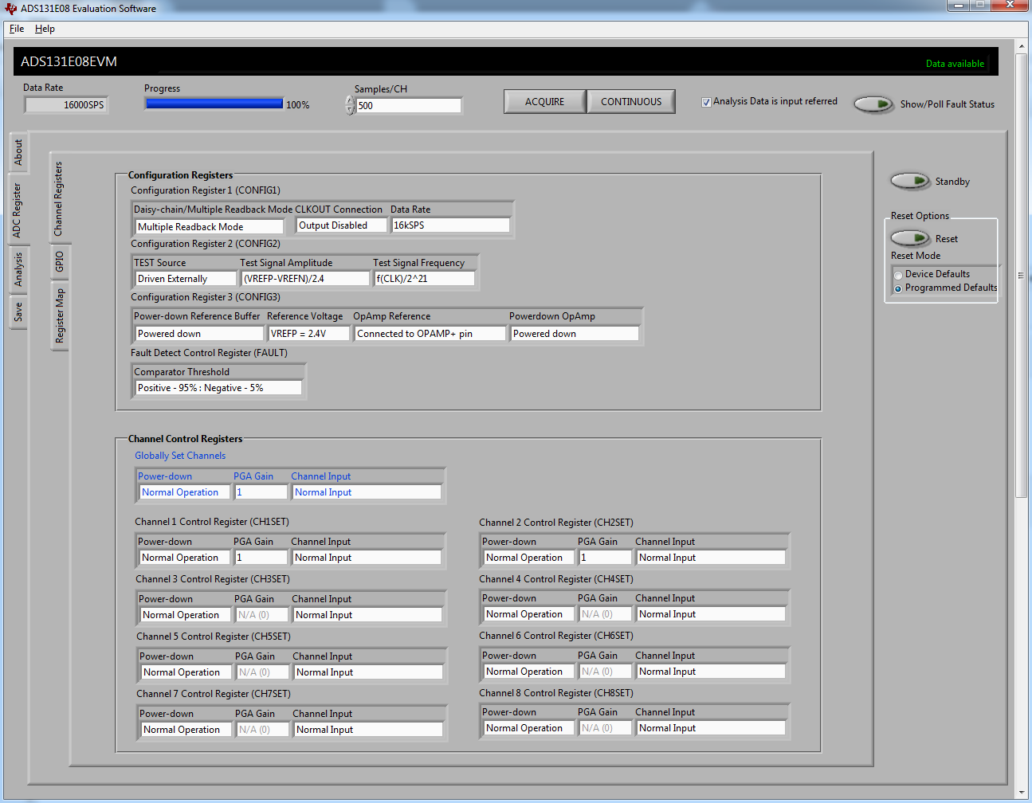The image size is (1032, 803).
Task: Open the Test Signal Amplitude dropdown
Action: click(306, 279)
